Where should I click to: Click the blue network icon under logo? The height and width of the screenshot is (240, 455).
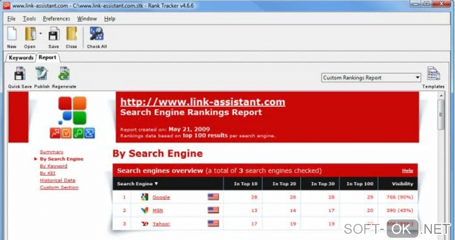click(89, 133)
